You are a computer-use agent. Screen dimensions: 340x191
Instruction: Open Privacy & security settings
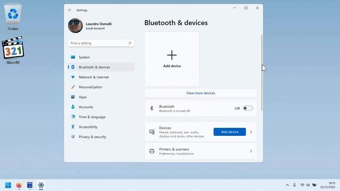pyautogui.click(x=101, y=137)
